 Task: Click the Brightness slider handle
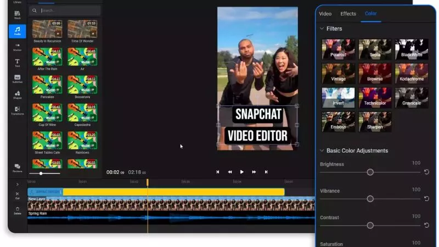pyautogui.click(x=370, y=172)
